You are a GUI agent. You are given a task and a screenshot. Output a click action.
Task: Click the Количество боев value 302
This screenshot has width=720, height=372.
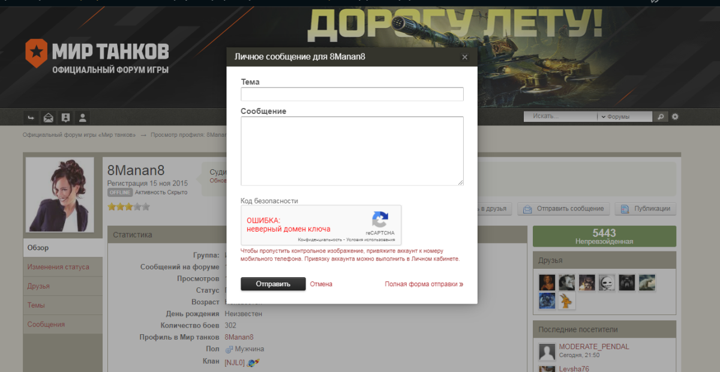230,325
